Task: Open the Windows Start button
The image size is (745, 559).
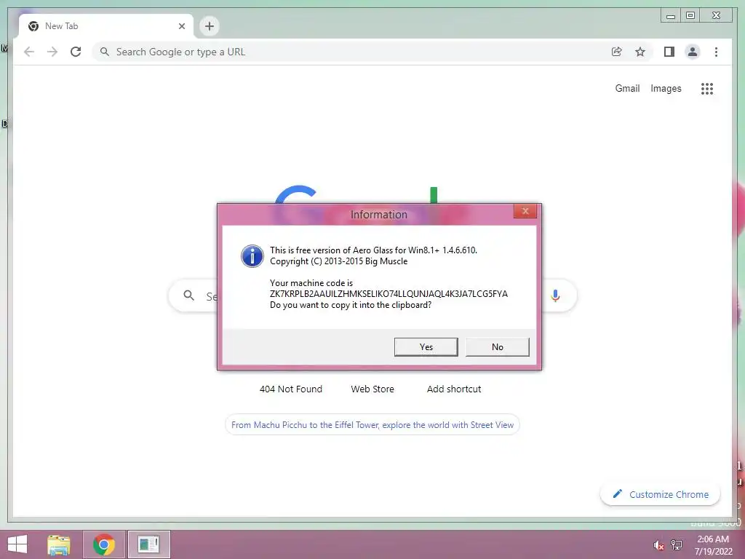Action: pos(17,544)
